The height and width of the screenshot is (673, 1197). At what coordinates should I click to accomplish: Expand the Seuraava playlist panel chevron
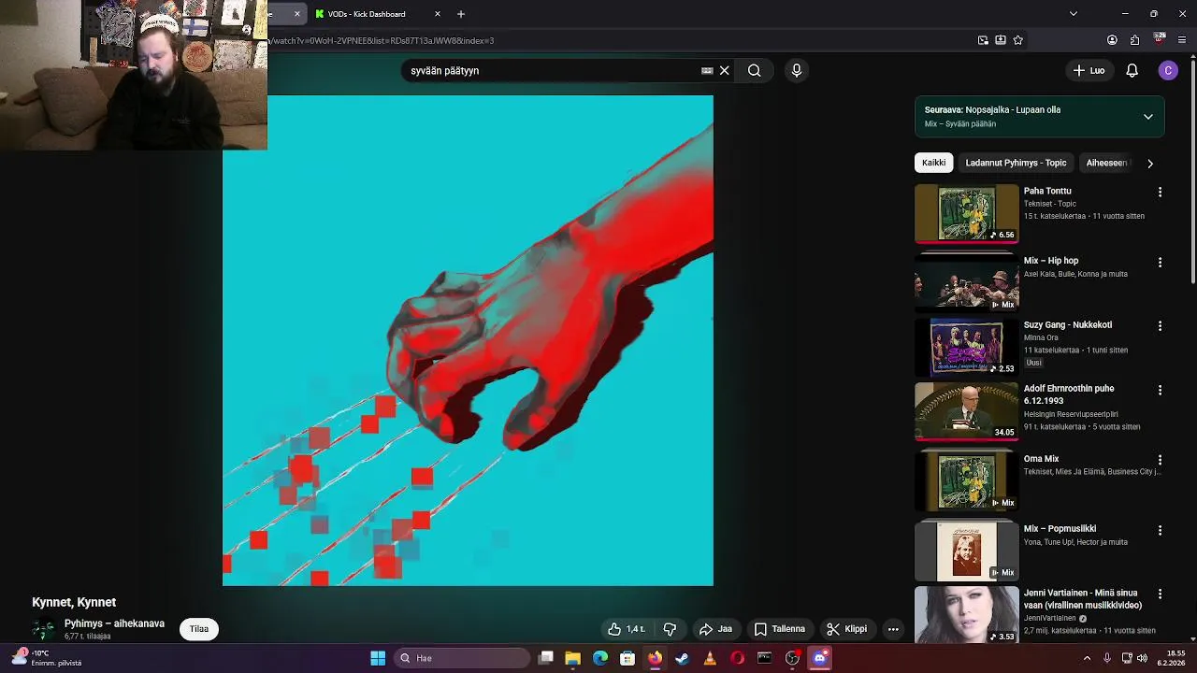coord(1147,117)
